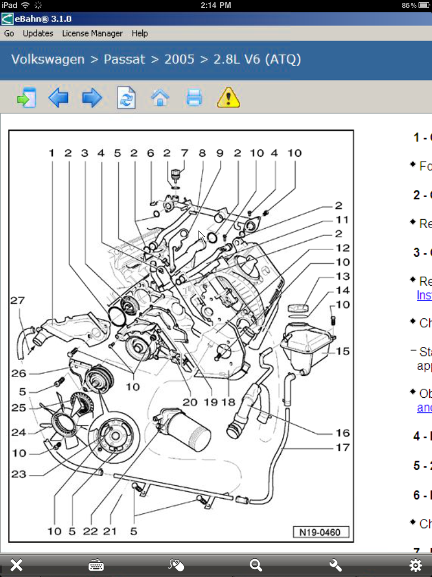Viewport: 432px width, 577px height.
Task: Open the License Manager menu
Action: click(x=92, y=33)
